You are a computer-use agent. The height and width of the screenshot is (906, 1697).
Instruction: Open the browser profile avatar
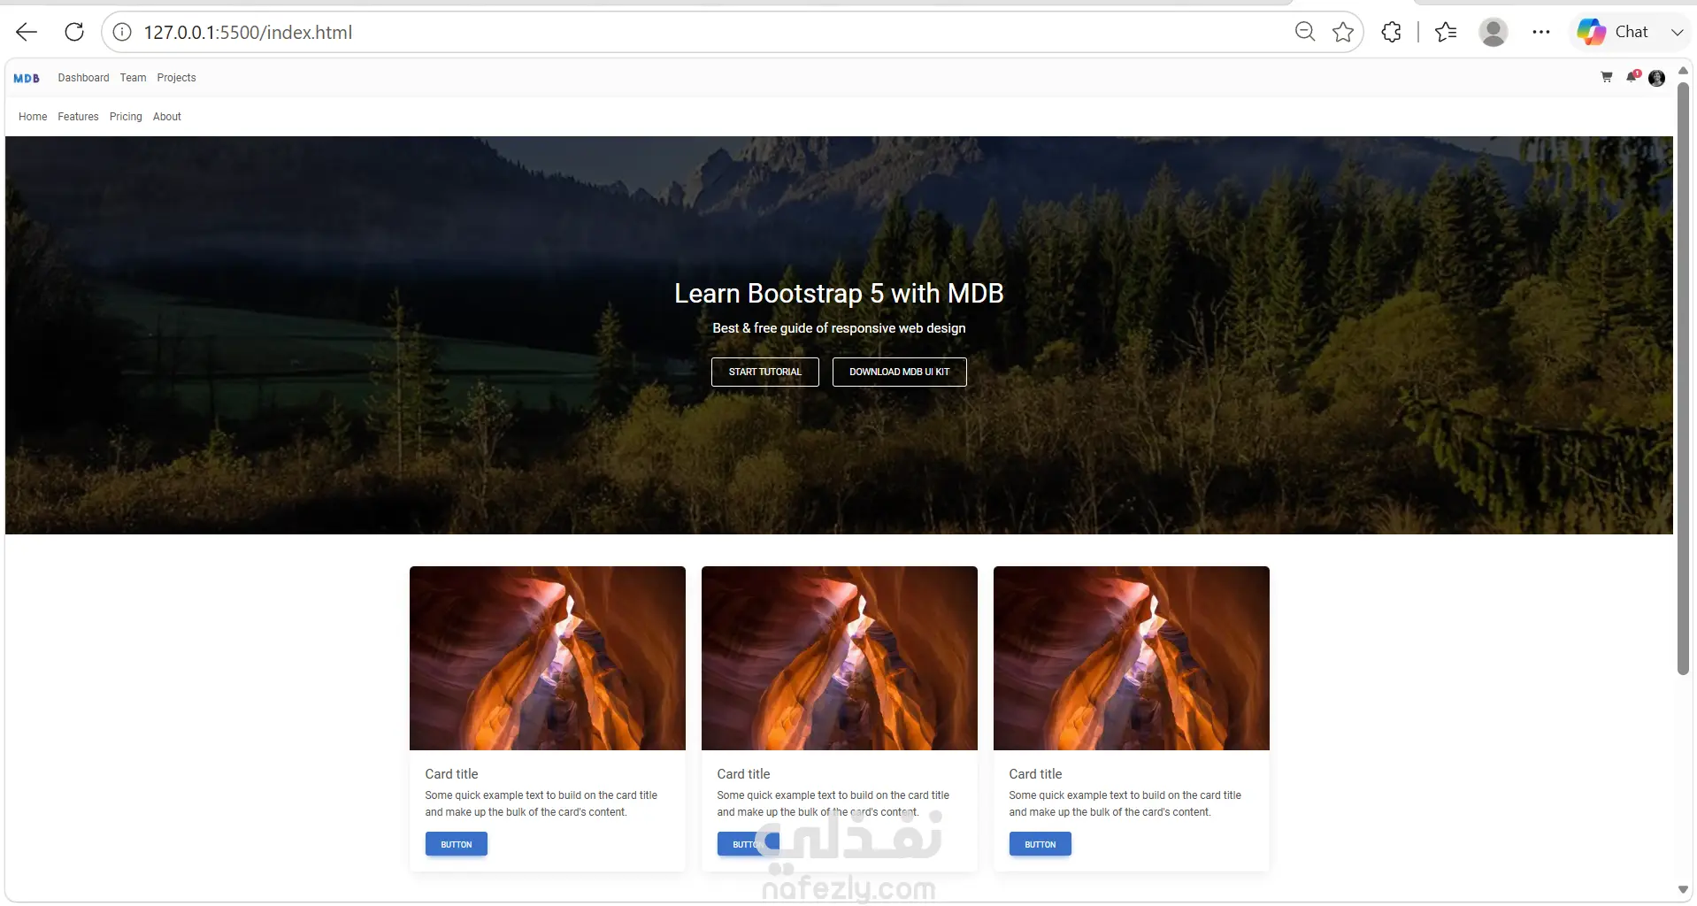[1494, 32]
